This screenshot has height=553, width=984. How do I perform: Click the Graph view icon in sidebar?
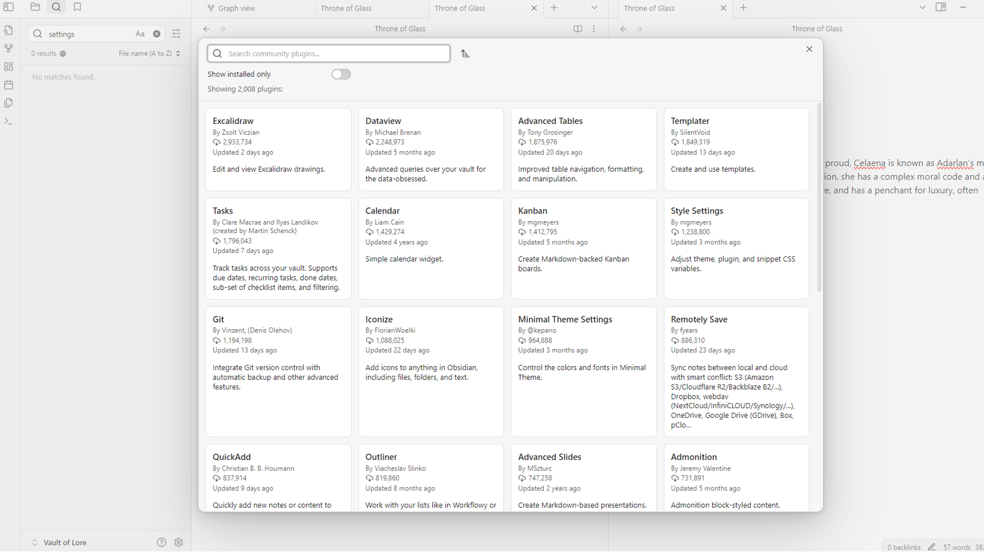click(x=9, y=47)
